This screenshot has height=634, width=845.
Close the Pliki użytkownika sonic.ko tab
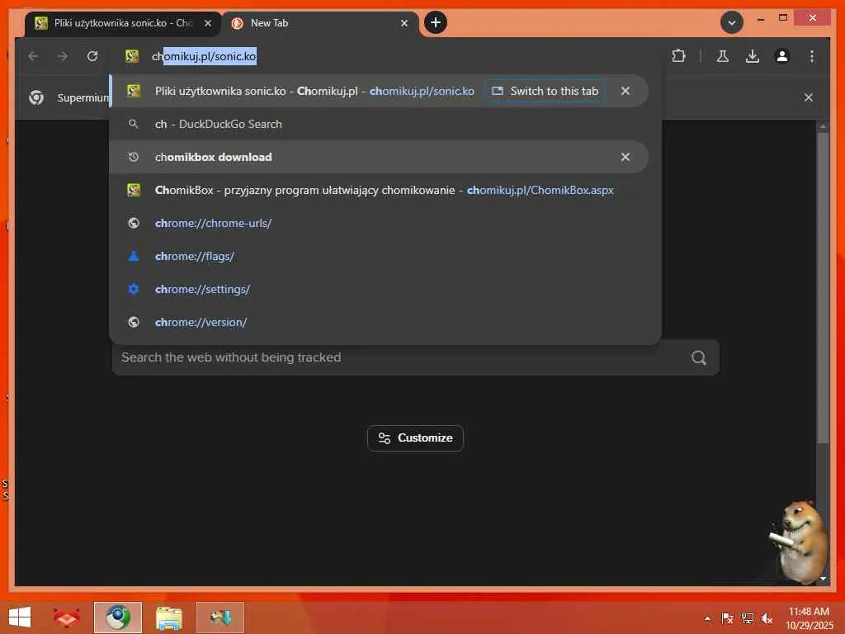[x=207, y=23]
